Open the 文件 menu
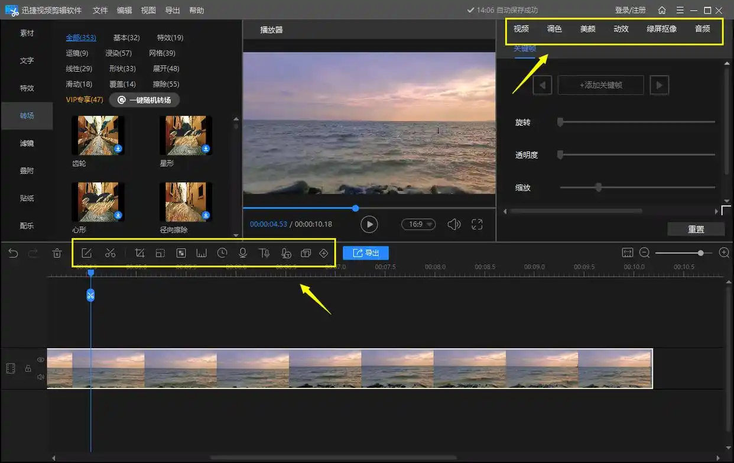Viewport: 734px width, 463px height. pyautogui.click(x=100, y=10)
